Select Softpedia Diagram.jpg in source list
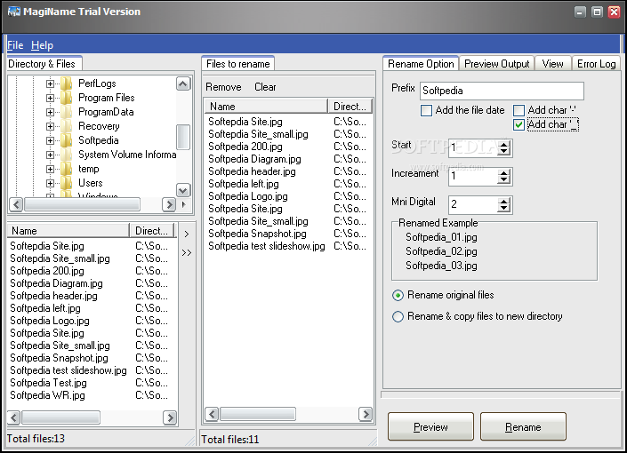 (x=56, y=283)
